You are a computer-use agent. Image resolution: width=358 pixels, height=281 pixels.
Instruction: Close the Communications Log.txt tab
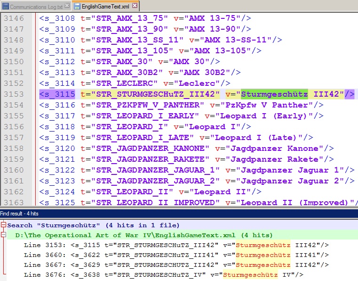pyautogui.click(x=67, y=6)
